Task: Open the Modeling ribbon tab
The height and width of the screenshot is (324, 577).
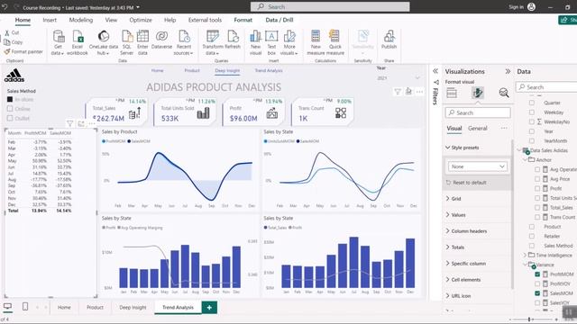Action: [81, 20]
